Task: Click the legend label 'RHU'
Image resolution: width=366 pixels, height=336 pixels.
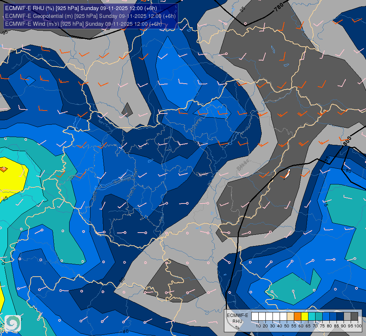Action: click(237, 321)
